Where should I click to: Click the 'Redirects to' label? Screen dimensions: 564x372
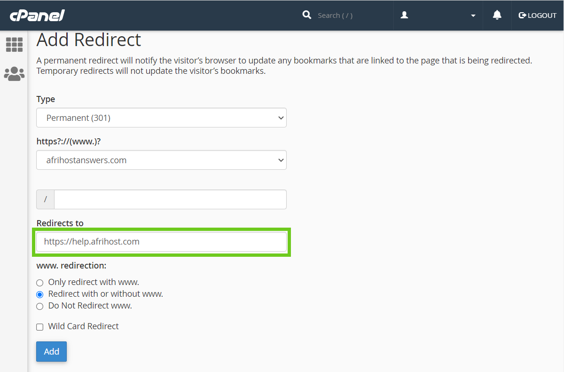pyautogui.click(x=60, y=223)
